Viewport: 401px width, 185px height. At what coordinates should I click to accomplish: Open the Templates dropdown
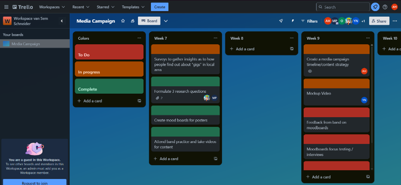pyautogui.click(x=133, y=7)
